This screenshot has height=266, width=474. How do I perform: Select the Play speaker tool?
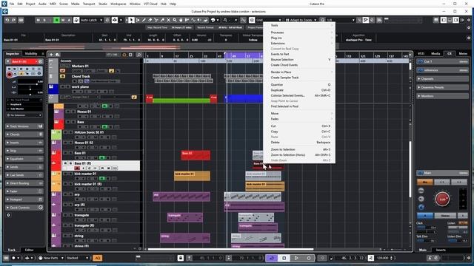[199, 20]
